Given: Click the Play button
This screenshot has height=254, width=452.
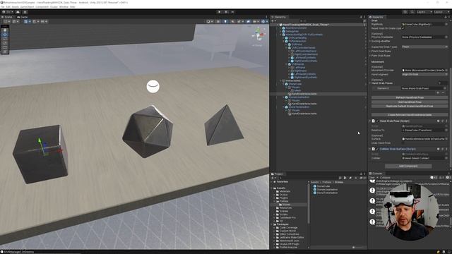Looking at the screenshot, I should click(220, 12).
